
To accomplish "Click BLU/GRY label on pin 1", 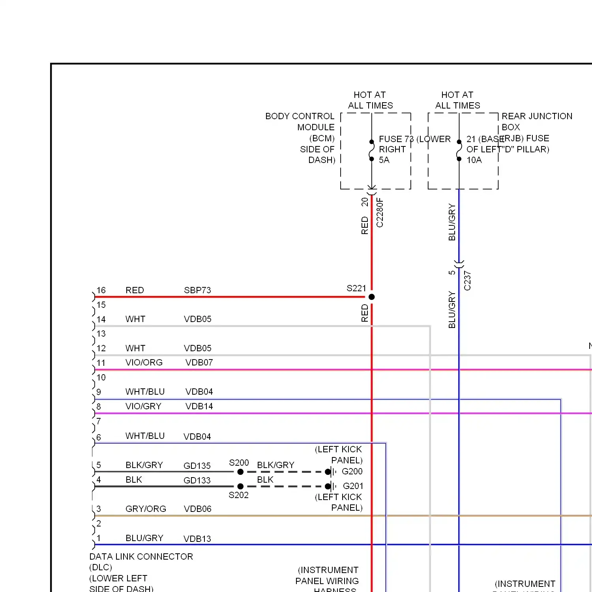I will point(144,538).
